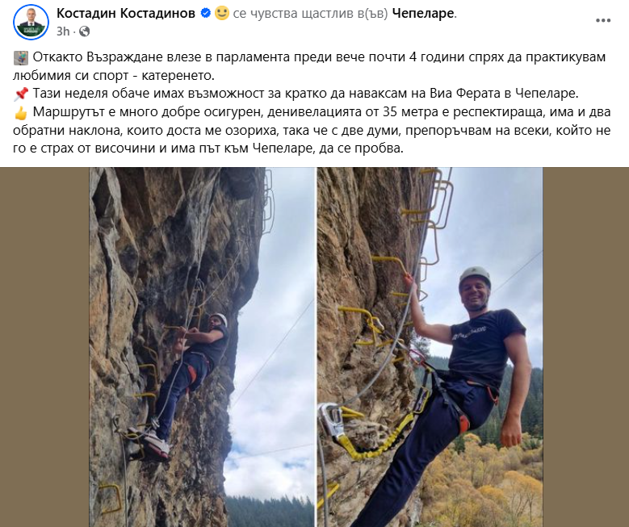Click the 3h post timestamp
629x527 pixels.
point(63,31)
